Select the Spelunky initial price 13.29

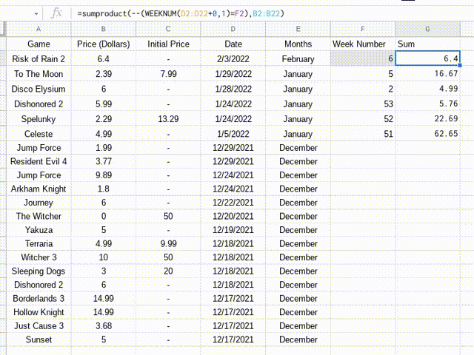point(168,119)
